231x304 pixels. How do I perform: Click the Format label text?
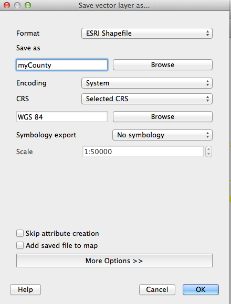pyautogui.click(x=28, y=34)
